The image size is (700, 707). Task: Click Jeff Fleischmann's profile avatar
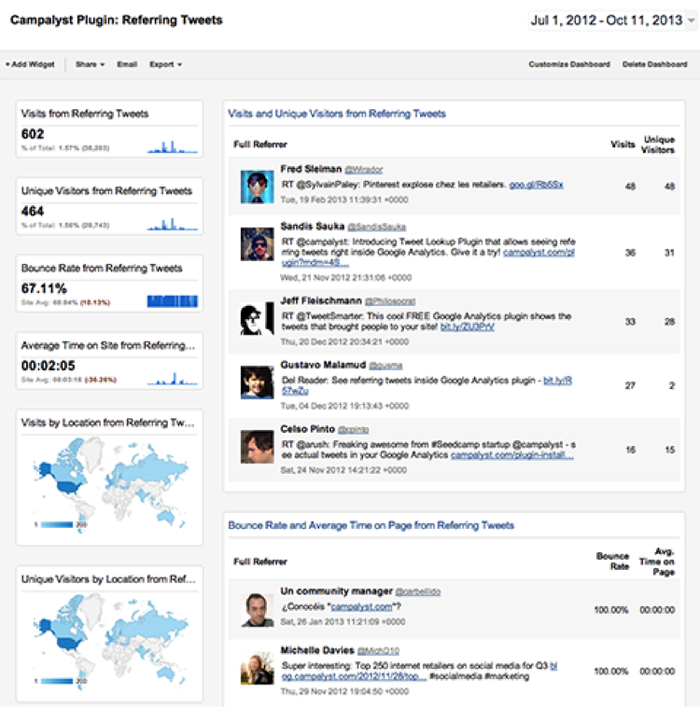coord(256,318)
